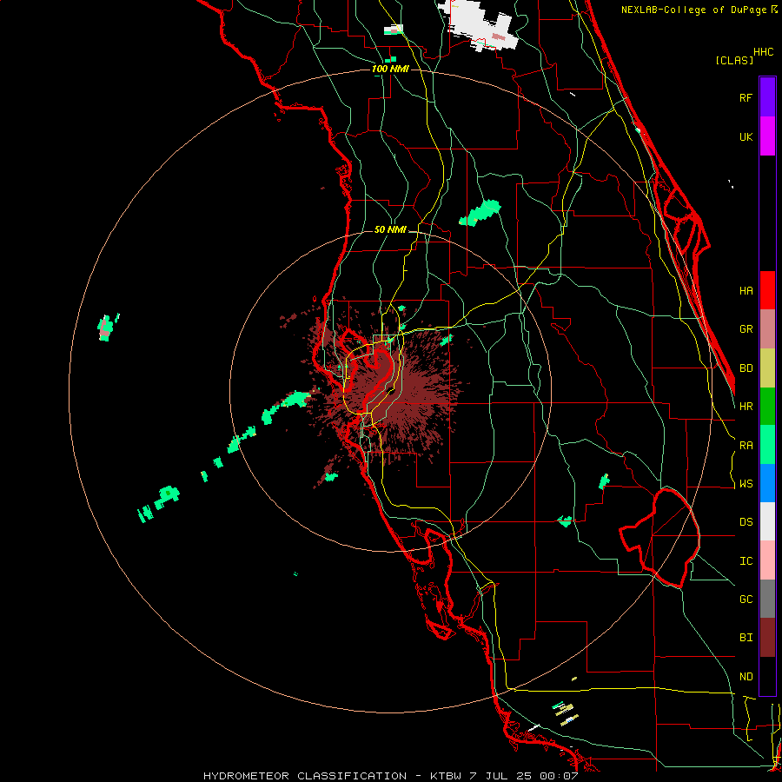Click the HYDROMETEOR CLASSIFICATION title text
The width and height of the screenshot is (782, 782).
[305, 776]
